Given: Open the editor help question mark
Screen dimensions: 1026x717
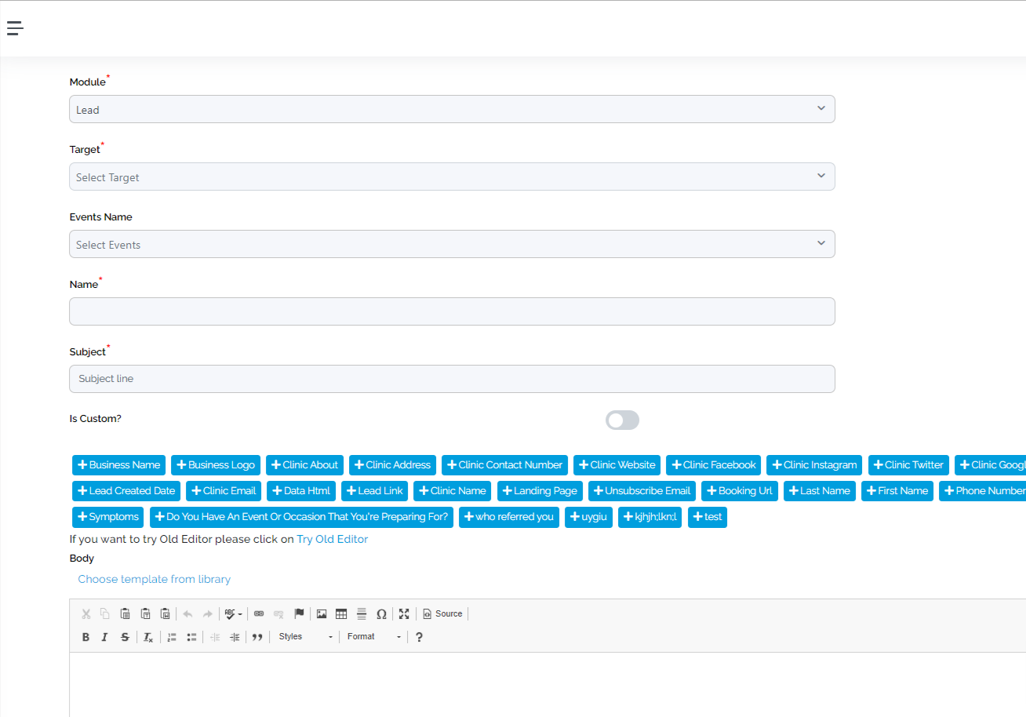Looking at the screenshot, I should 419,637.
